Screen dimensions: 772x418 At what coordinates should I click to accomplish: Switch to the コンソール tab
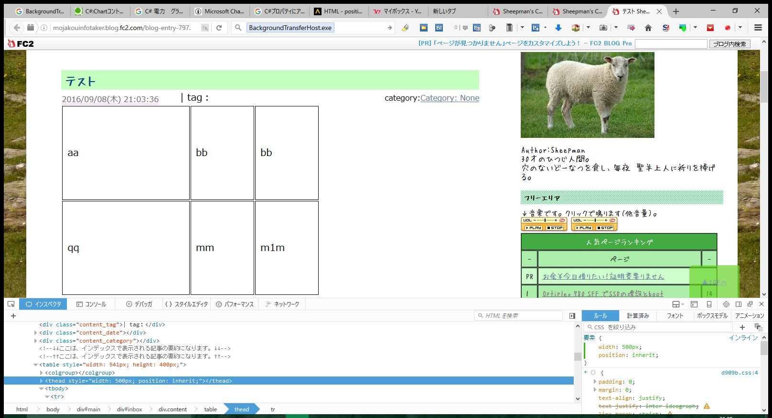(x=91, y=304)
